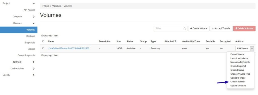Click the Bootable column header
Viewport: 258px width, 95px height.
[210, 41]
